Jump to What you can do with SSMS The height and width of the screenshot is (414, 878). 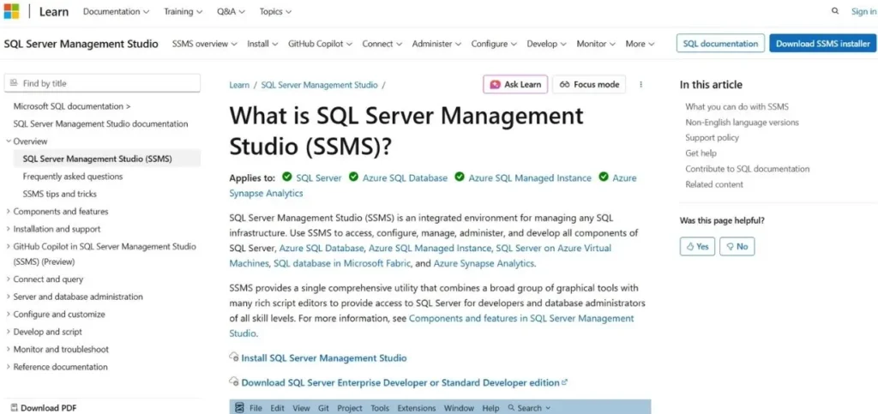click(737, 106)
